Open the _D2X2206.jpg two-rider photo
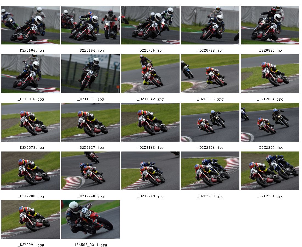Screen dimensions: 302x247 pyautogui.click(x=210, y=122)
